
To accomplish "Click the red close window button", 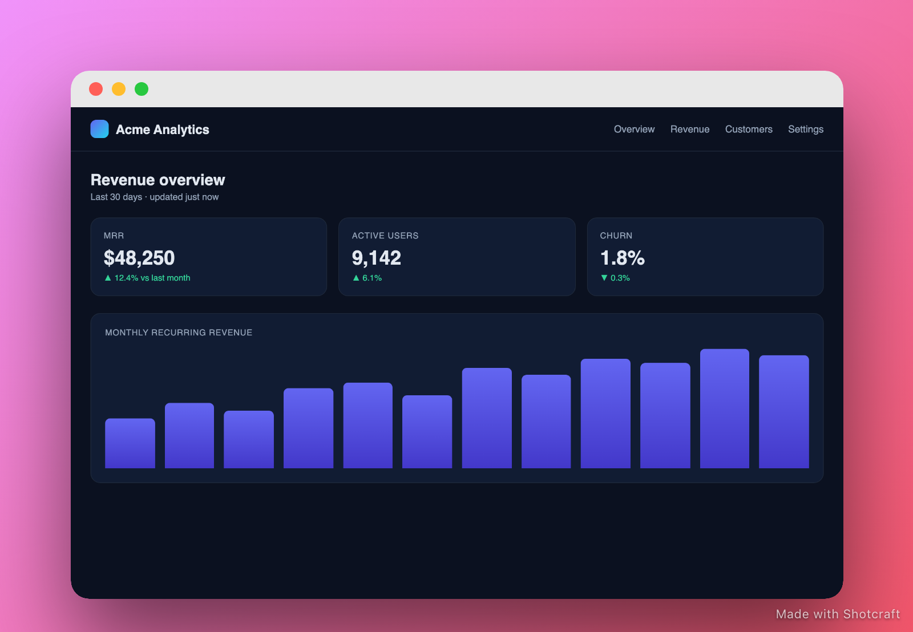I will (96, 89).
